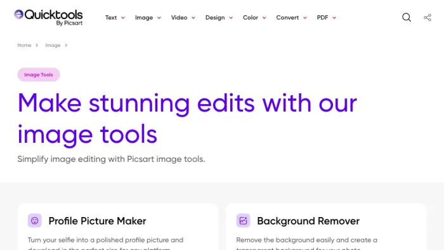Click the headline 'Make stunning edits with our'
Viewport: 444px width, 250px height.
pos(187,103)
